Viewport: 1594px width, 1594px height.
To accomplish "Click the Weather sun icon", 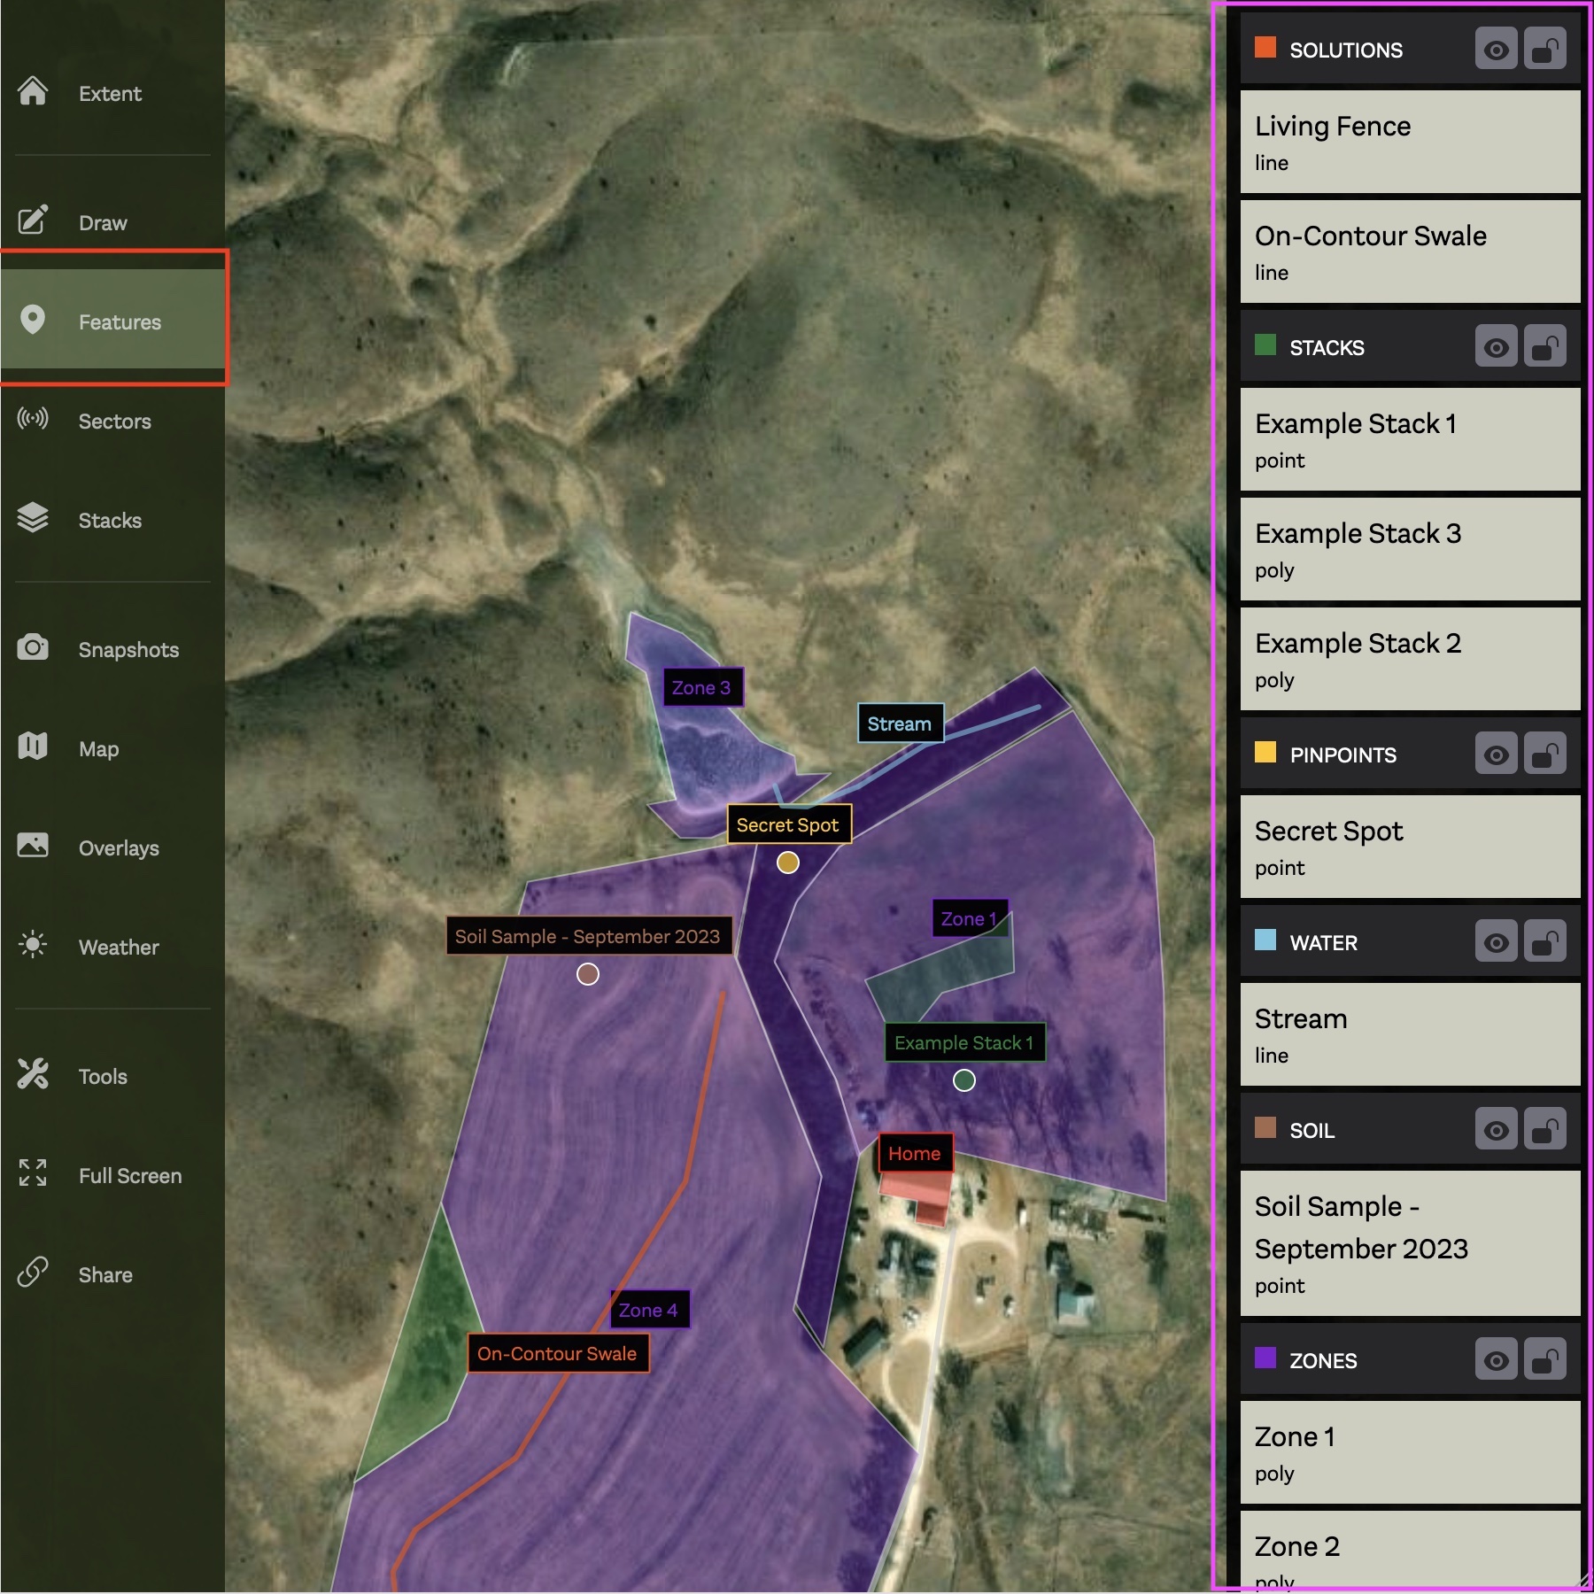I will [x=33, y=945].
